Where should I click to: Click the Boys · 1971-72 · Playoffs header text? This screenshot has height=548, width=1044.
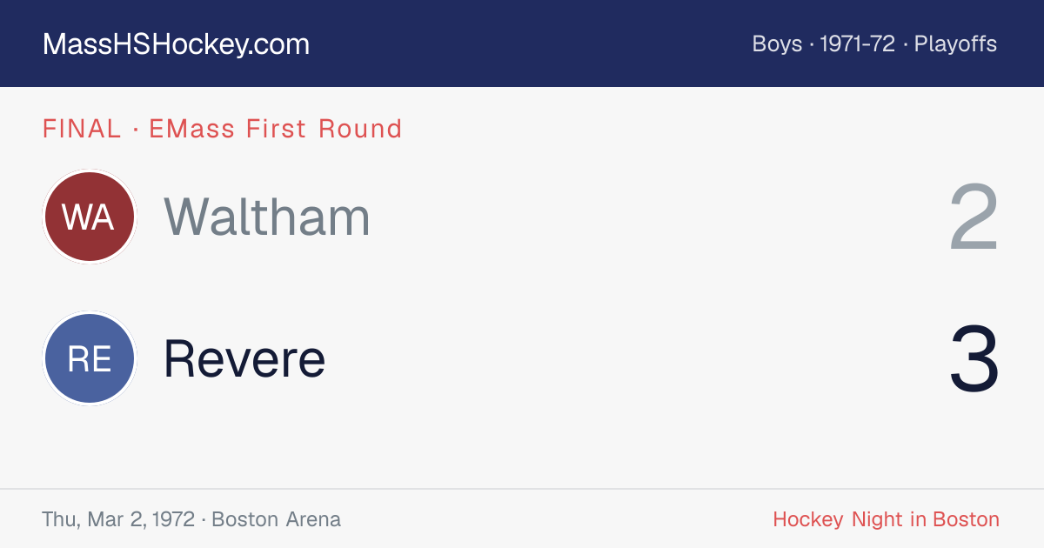874,44
